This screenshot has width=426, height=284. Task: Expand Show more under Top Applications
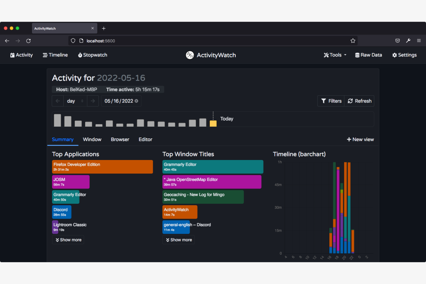(x=68, y=240)
